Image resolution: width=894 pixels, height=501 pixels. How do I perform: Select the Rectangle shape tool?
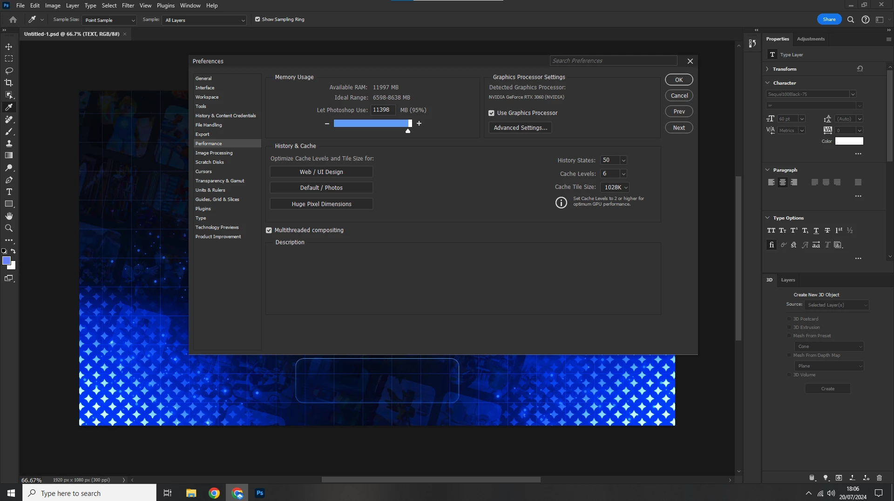[9, 204]
